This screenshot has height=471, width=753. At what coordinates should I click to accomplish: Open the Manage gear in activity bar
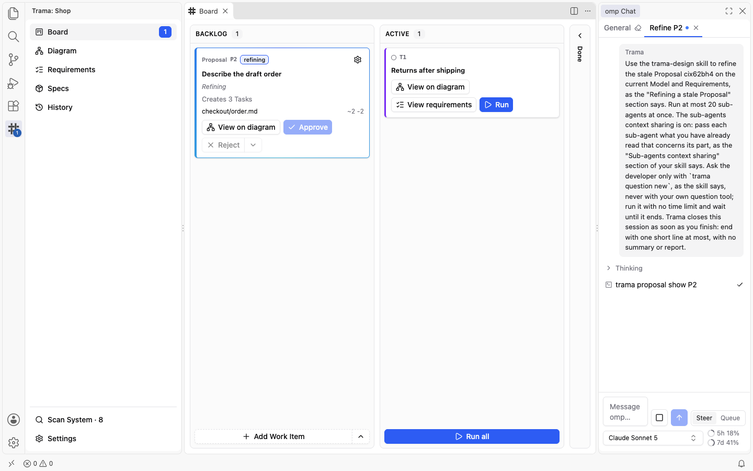click(14, 443)
